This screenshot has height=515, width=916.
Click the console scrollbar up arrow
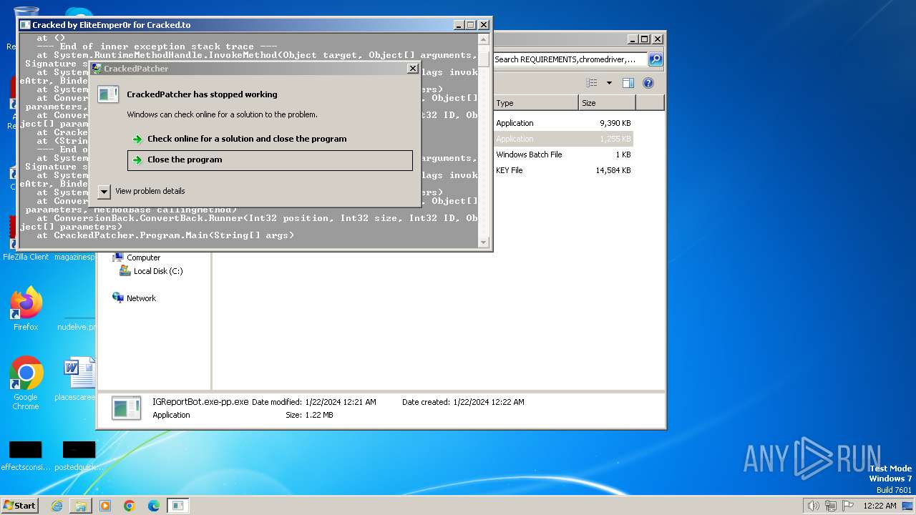click(x=484, y=41)
